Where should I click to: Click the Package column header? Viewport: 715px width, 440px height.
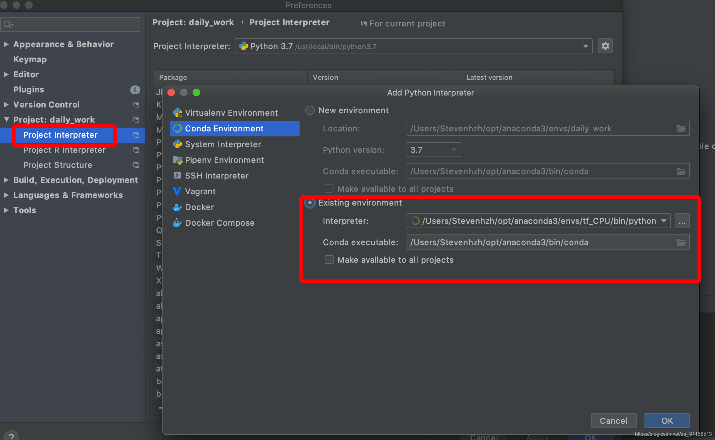230,77
